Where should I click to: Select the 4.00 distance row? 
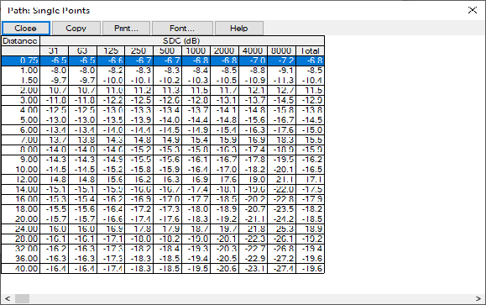coord(163,110)
